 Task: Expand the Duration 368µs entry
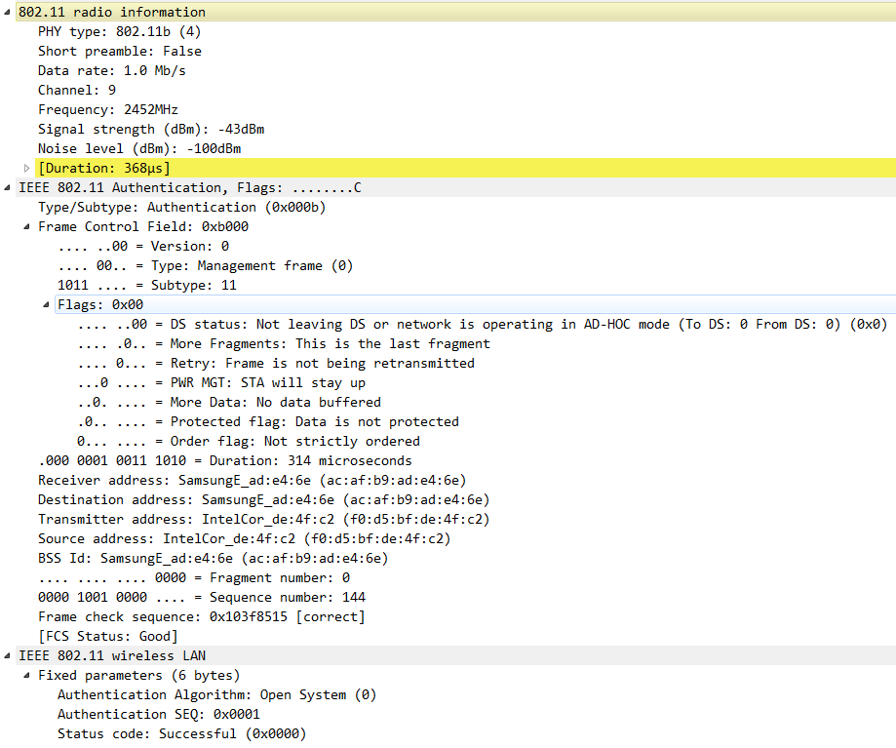[27, 169]
